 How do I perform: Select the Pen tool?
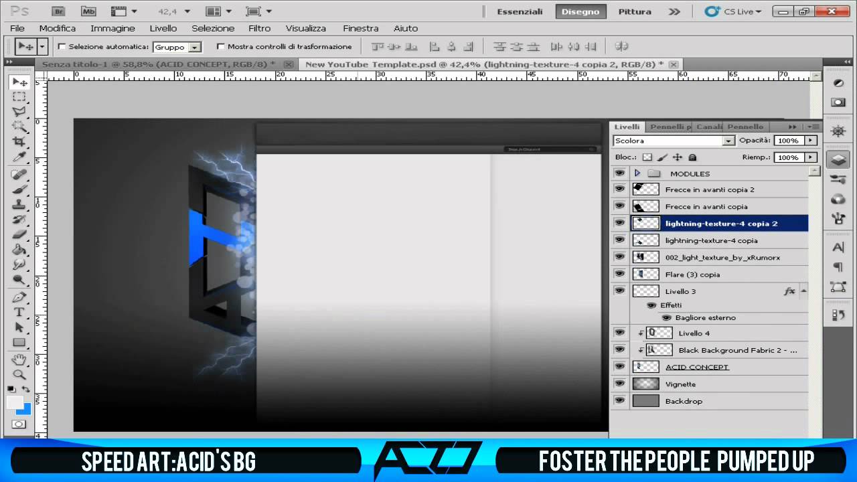[x=19, y=297]
